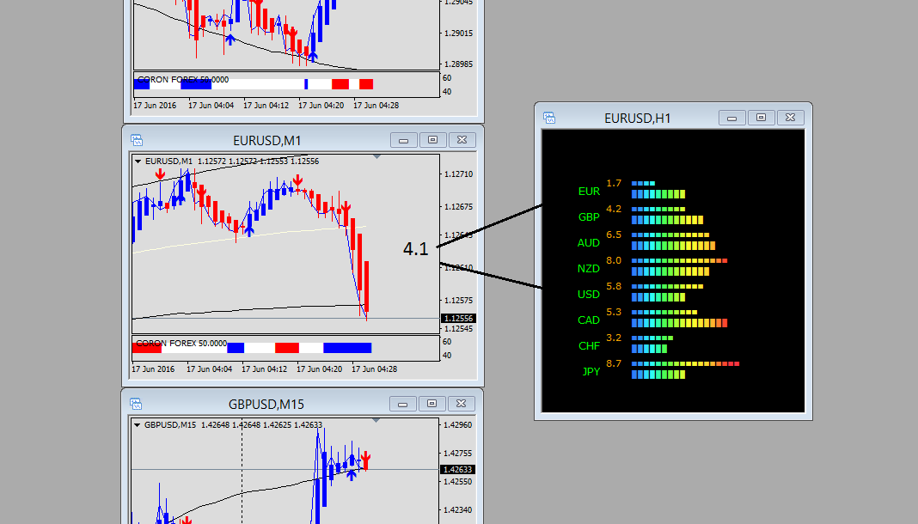Click price axis label 1.29015
The height and width of the screenshot is (524, 918).
459,34
